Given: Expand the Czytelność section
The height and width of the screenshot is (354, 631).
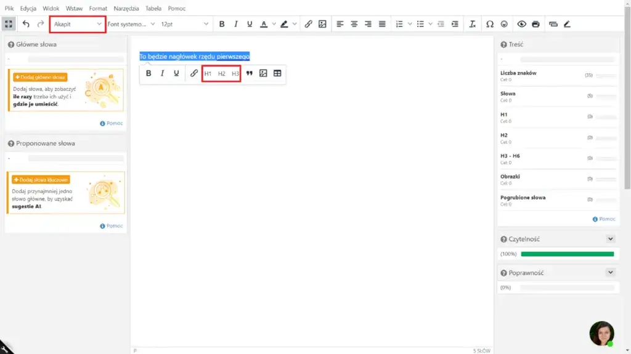Looking at the screenshot, I should [610, 239].
